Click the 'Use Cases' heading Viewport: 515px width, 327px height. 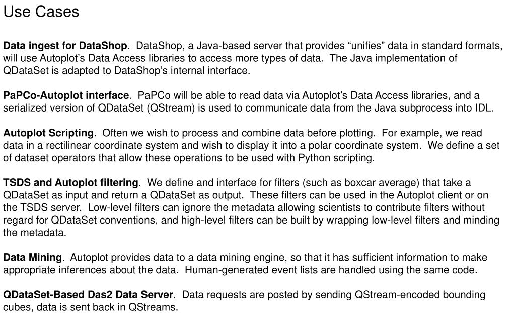coord(41,12)
